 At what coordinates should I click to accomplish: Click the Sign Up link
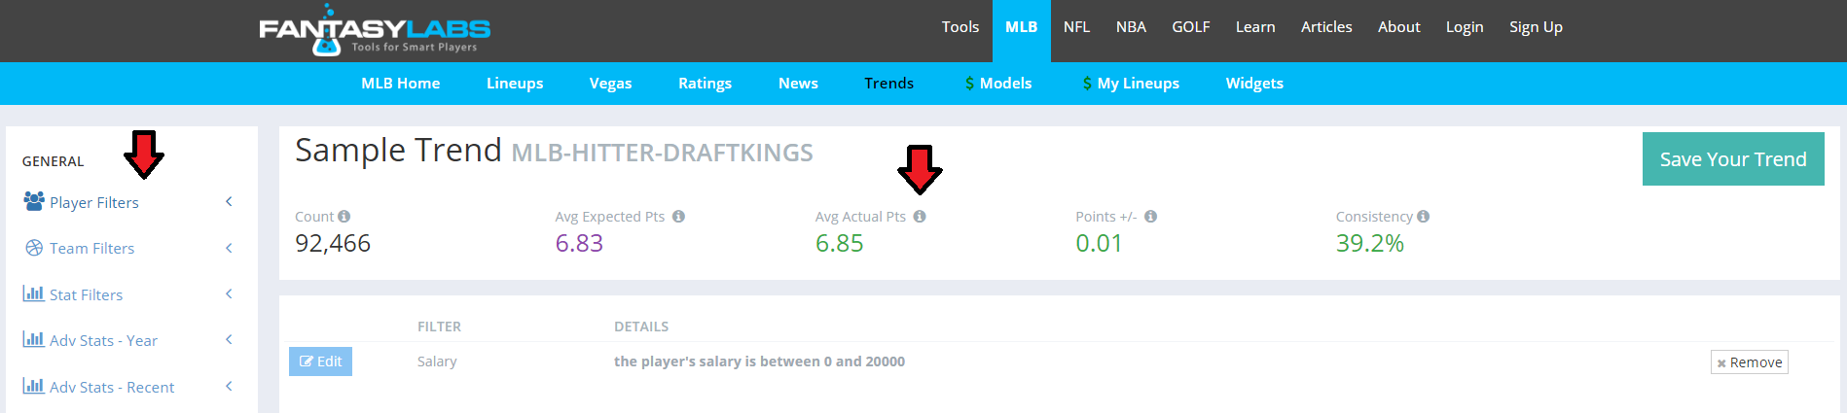coord(1536,27)
